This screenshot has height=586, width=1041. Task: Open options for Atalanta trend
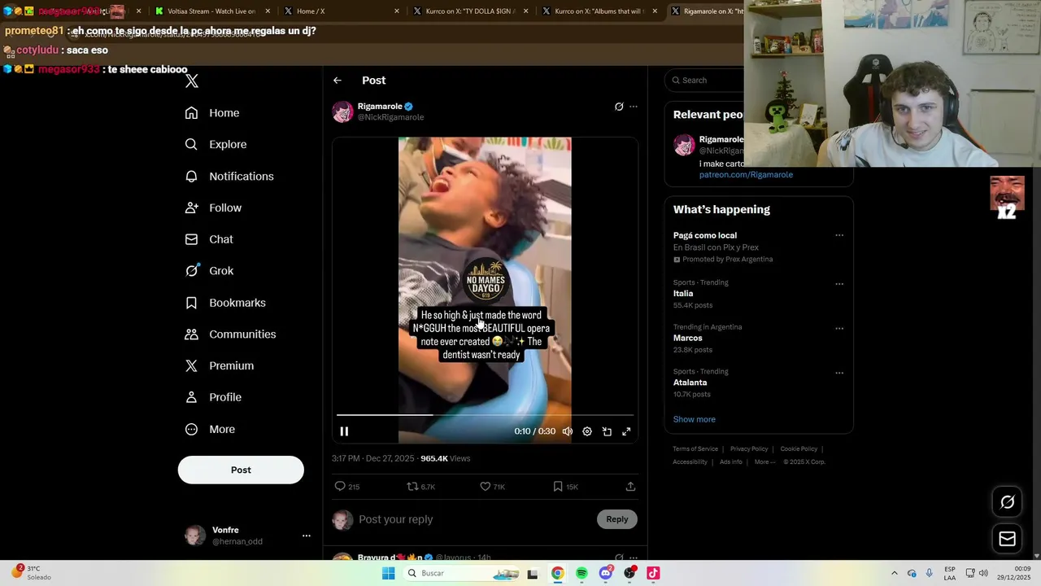(839, 374)
